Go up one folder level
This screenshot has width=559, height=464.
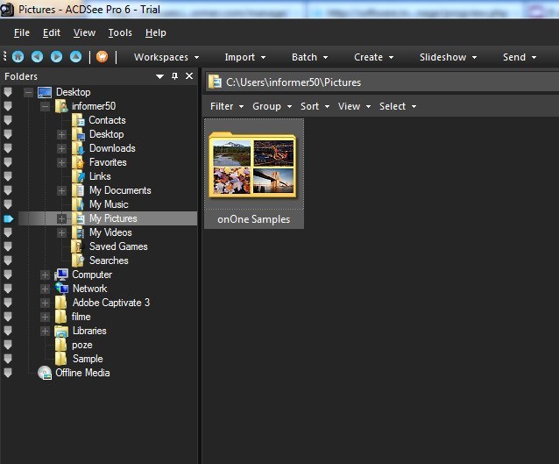(75, 57)
